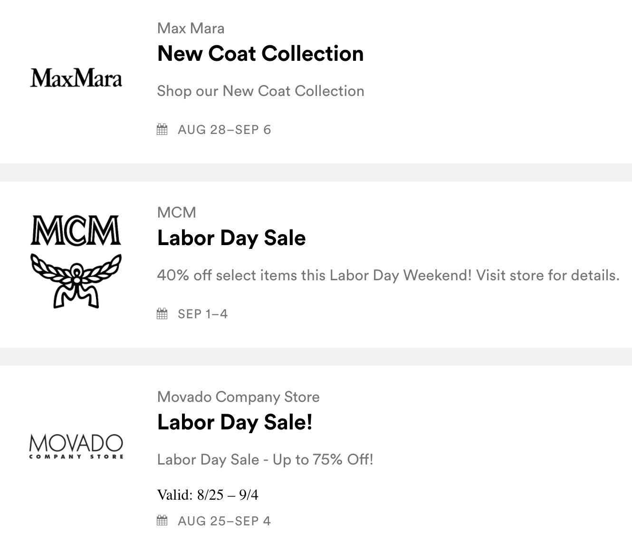Click the AUG 25–SEP 4 date range
Viewport: 632px width, 551px height.
pyautogui.click(x=224, y=521)
